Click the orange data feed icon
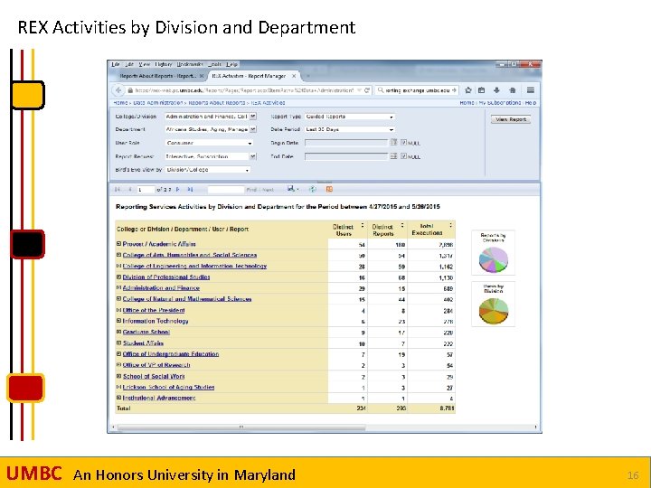651x488 pixels. coord(329,189)
